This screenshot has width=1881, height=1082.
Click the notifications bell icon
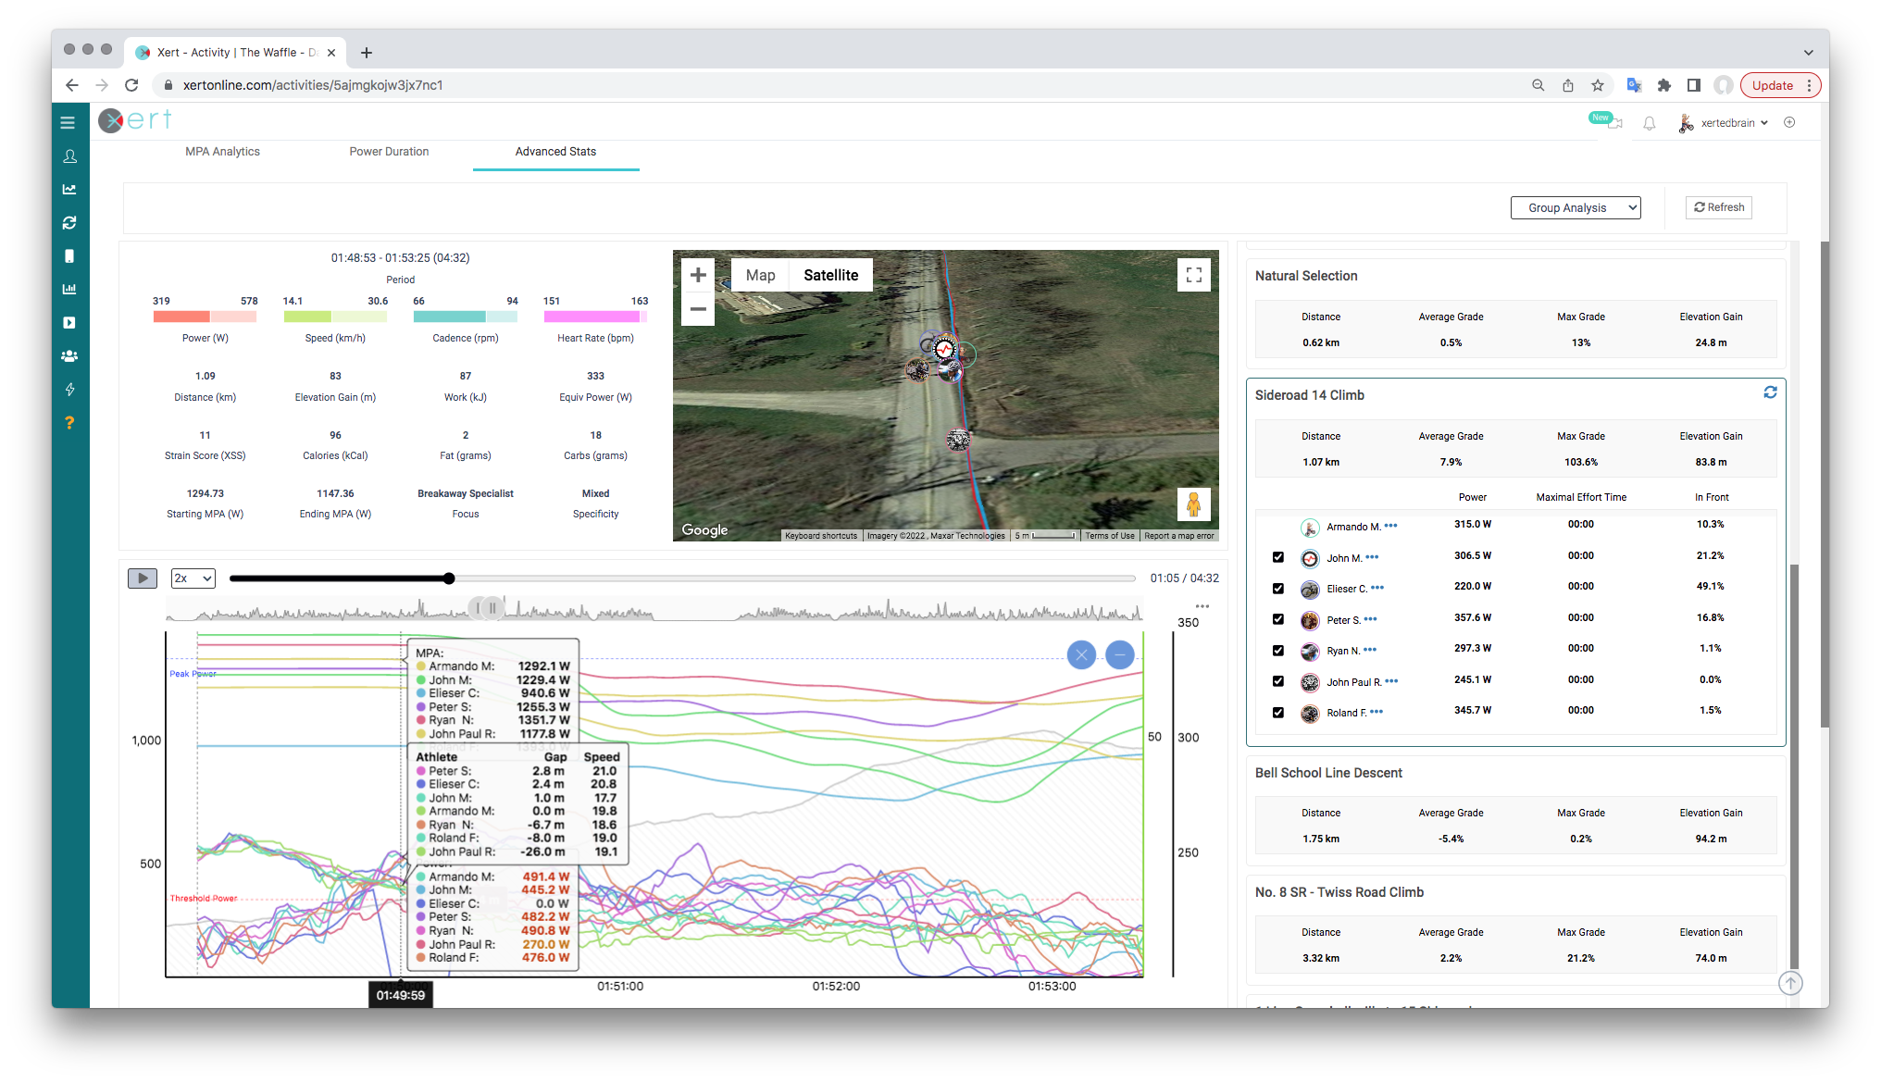[1649, 123]
